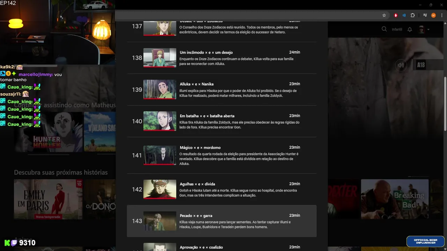Image resolution: width=447 pixels, height=251 pixels.
Task: Open the Netflix search magnifier
Action: [384, 29]
